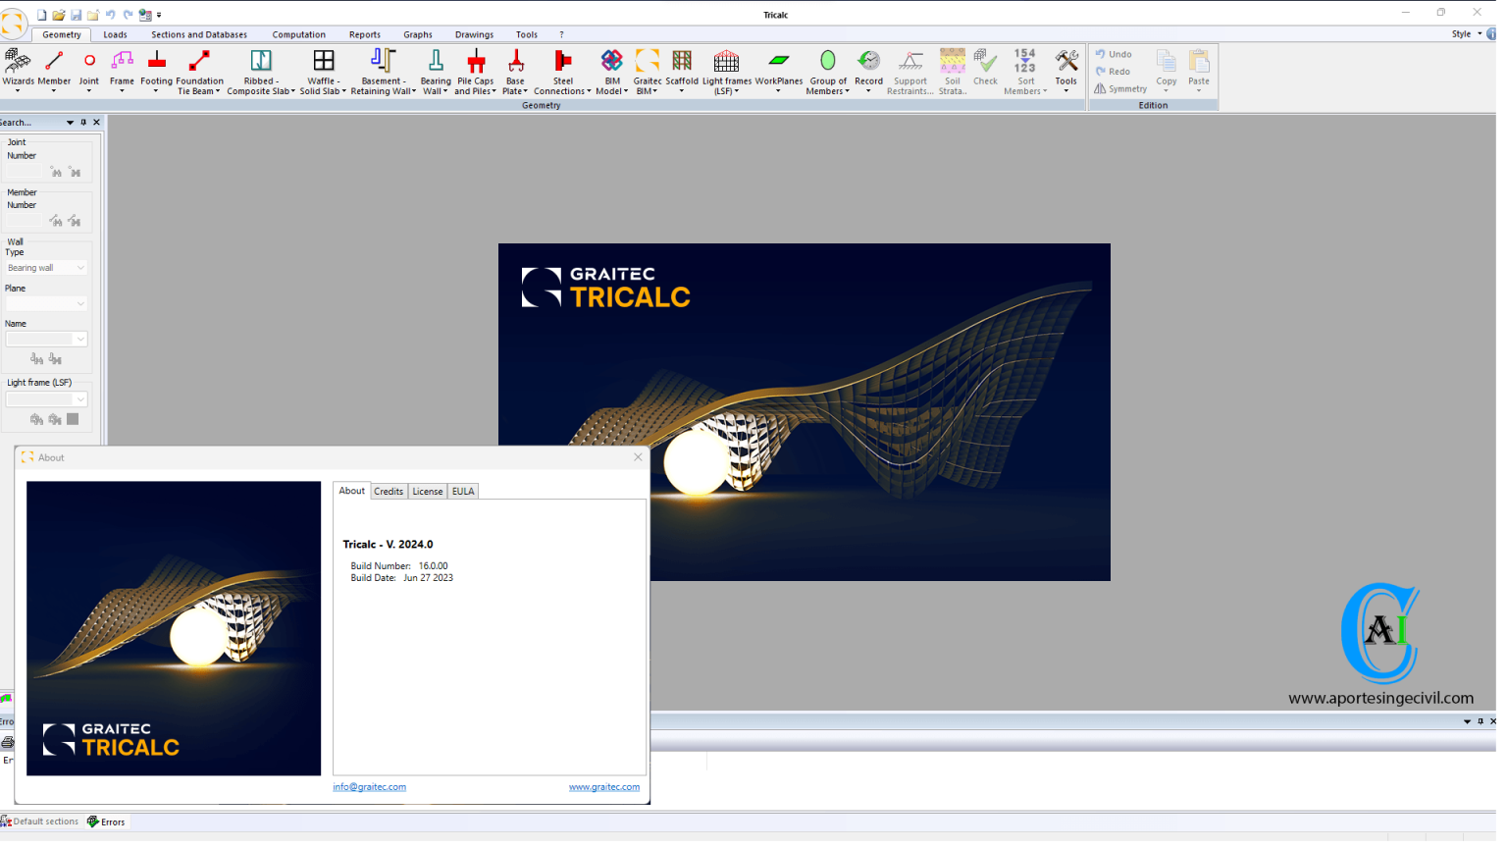This screenshot has width=1507, height=848.
Task: Click the info@graitec.com email link
Action: point(369,786)
